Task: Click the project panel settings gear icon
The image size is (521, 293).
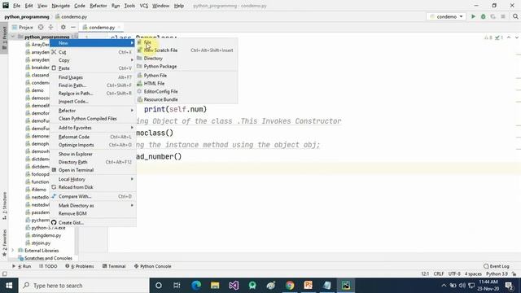Action: click(x=63, y=27)
